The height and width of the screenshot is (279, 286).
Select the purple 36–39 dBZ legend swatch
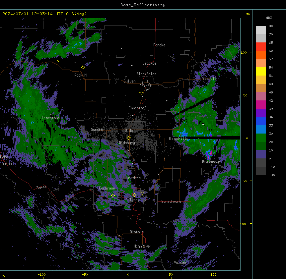point(261,113)
